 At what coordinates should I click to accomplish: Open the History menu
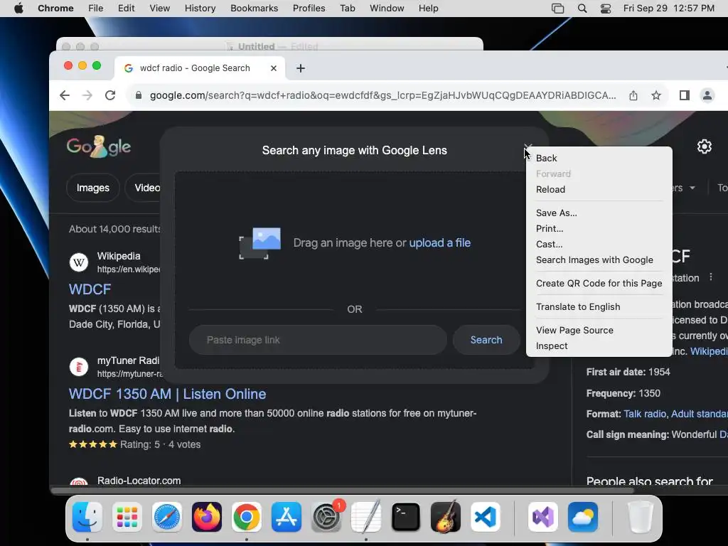coord(200,9)
